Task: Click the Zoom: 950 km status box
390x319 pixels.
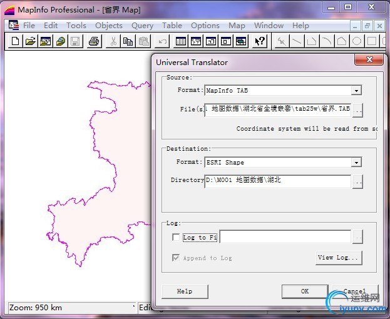Action: coord(72,308)
